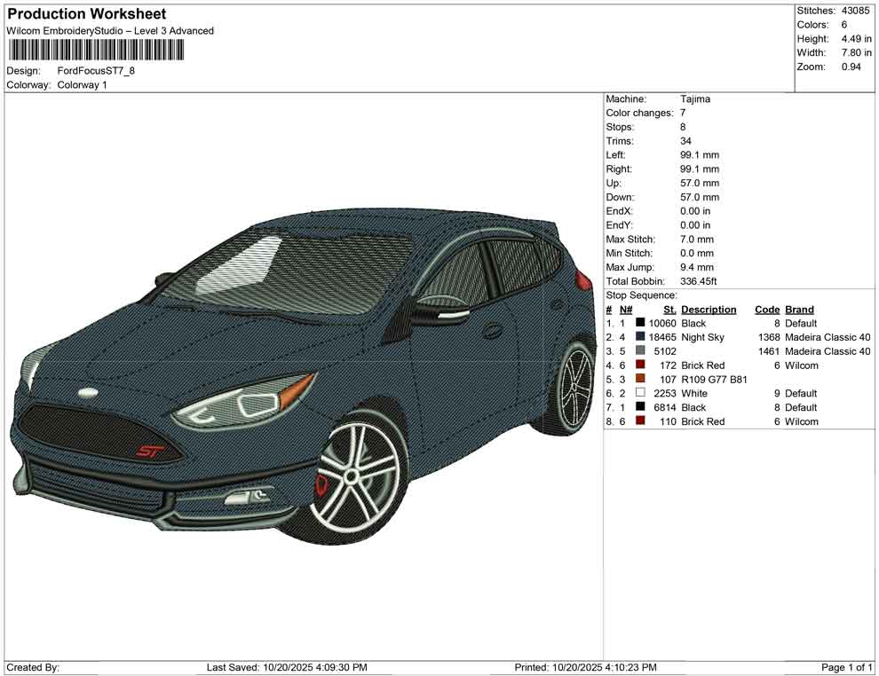Click the stitch count 18465
The height and width of the screenshot is (676, 879).
point(662,337)
